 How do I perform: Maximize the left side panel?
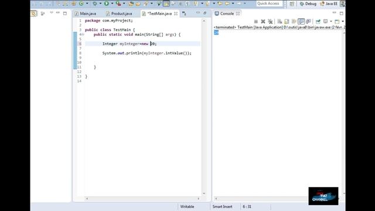[x=65, y=13]
